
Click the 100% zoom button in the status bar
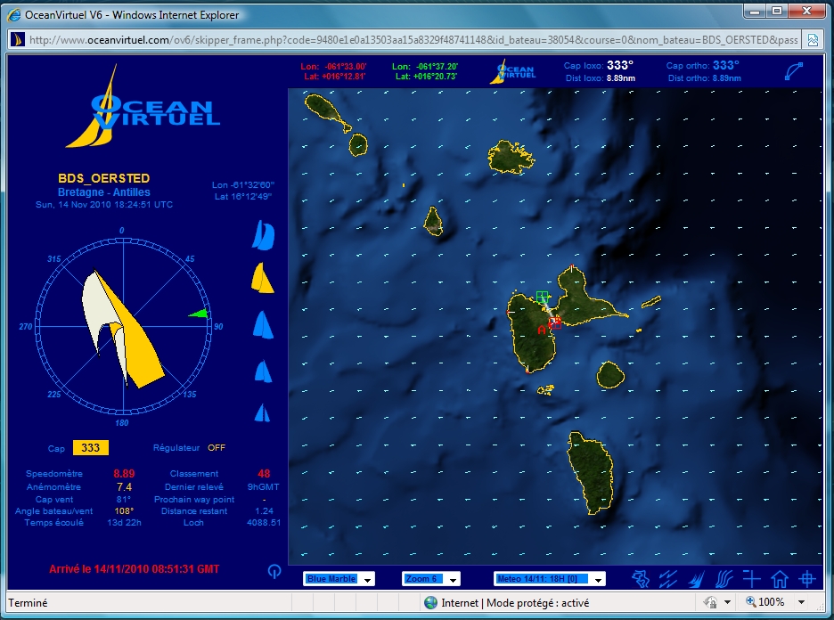coord(765,602)
